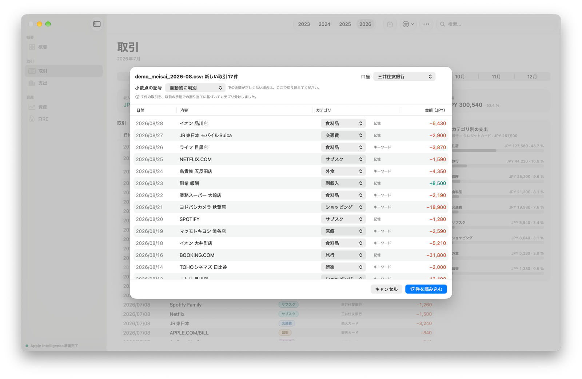
Task: Click the 日付 column header
Action: click(x=140, y=110)
